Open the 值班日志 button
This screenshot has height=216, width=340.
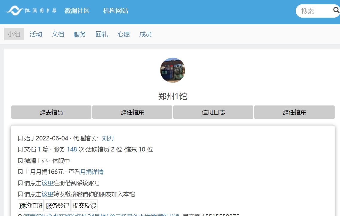tap(213, 112)
